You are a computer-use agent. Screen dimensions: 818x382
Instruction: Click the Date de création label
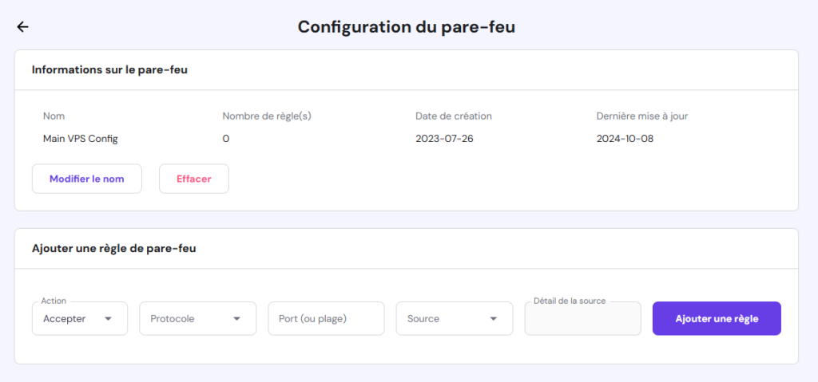(x=454, y=116)
